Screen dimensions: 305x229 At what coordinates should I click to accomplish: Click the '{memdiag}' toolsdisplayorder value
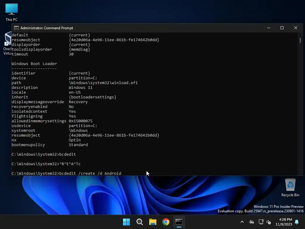click(x=79, y=49)
